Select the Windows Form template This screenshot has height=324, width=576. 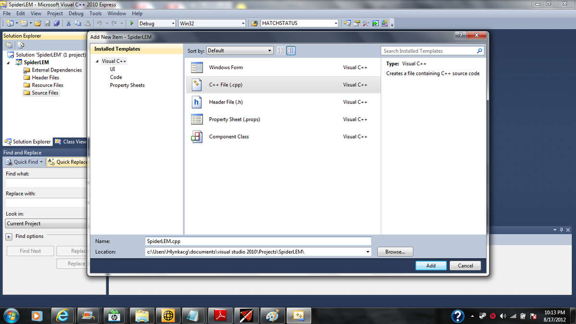point(283,67)
